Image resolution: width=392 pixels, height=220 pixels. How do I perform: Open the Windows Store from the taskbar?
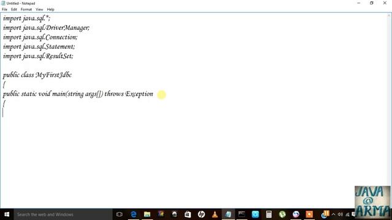(188, 215)
